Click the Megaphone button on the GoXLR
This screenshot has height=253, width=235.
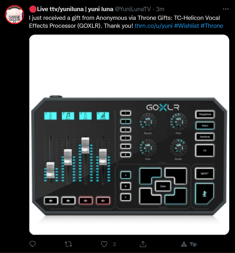pos(205,114)
